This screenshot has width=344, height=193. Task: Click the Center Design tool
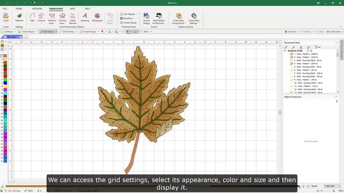tap(128, 23)
